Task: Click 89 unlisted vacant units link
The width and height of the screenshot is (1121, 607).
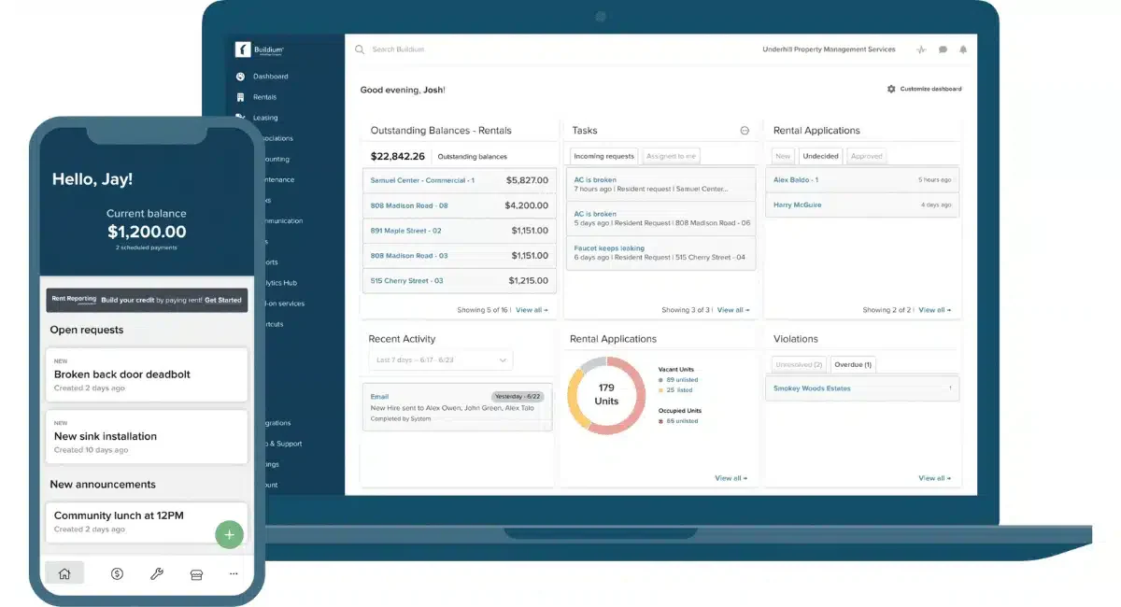Action: (682, 380)
